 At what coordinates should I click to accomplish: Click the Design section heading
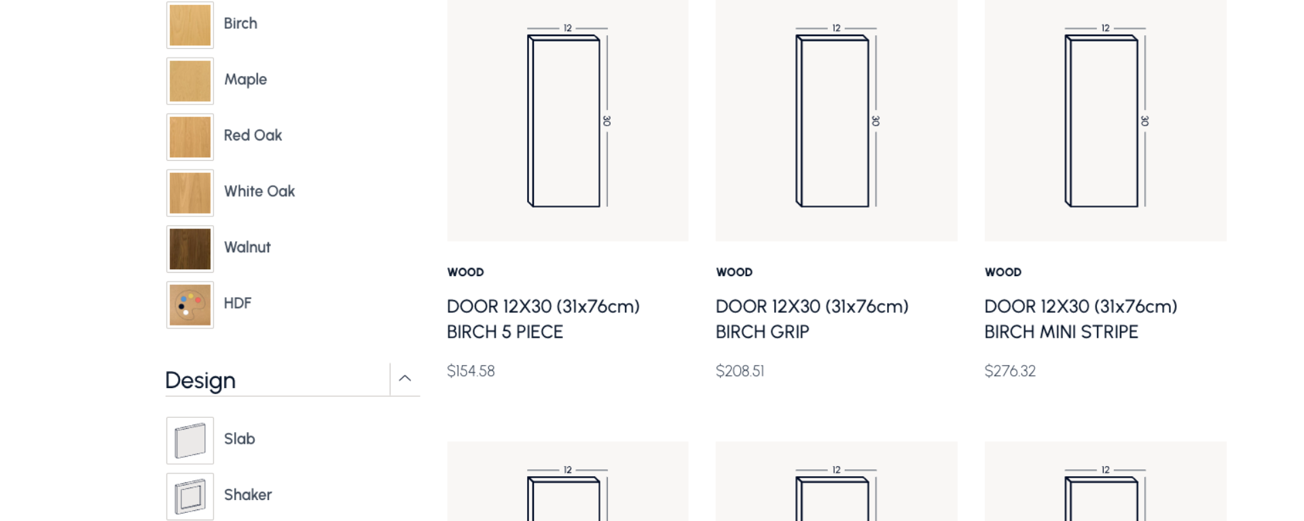pos(200,381)
